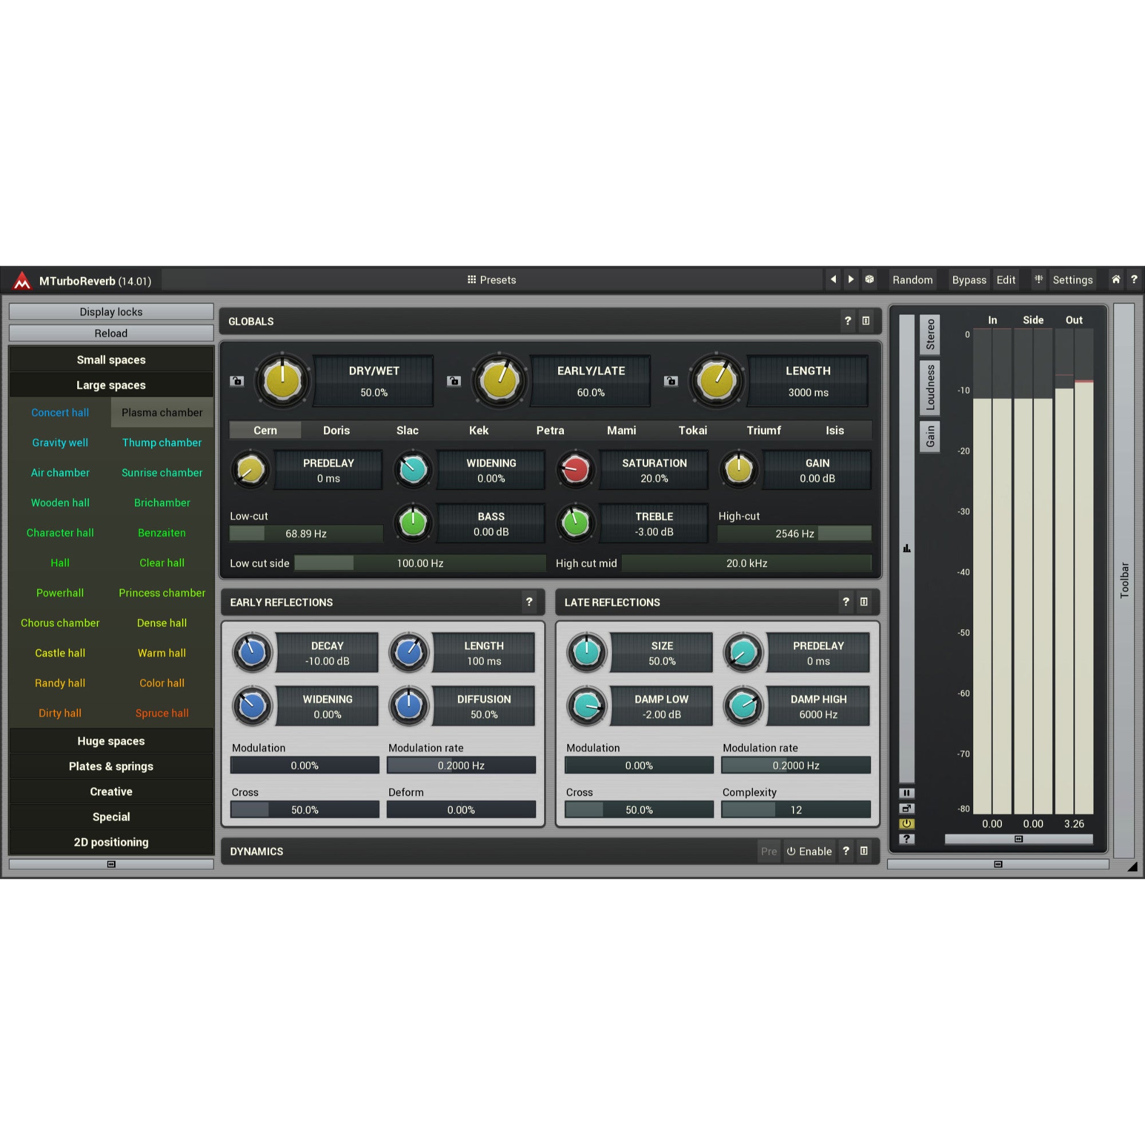This screenshot has width=1145, height=1145.
Task: Open Globals section presets icon
Action: point(866,321)
